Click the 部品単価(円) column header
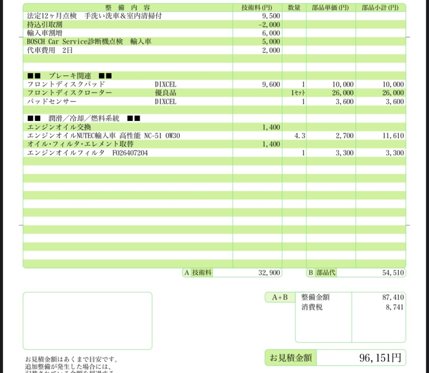Image resolution: width=429 pixels, height=373 pixels. pyautogui.click(x=331, y=7)
